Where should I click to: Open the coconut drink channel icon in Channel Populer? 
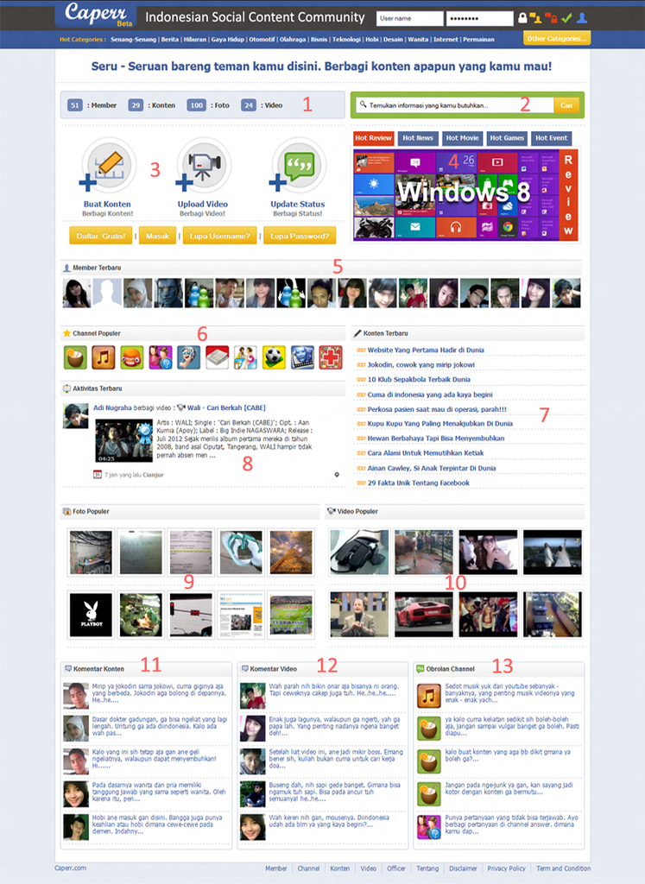(75, 357)
